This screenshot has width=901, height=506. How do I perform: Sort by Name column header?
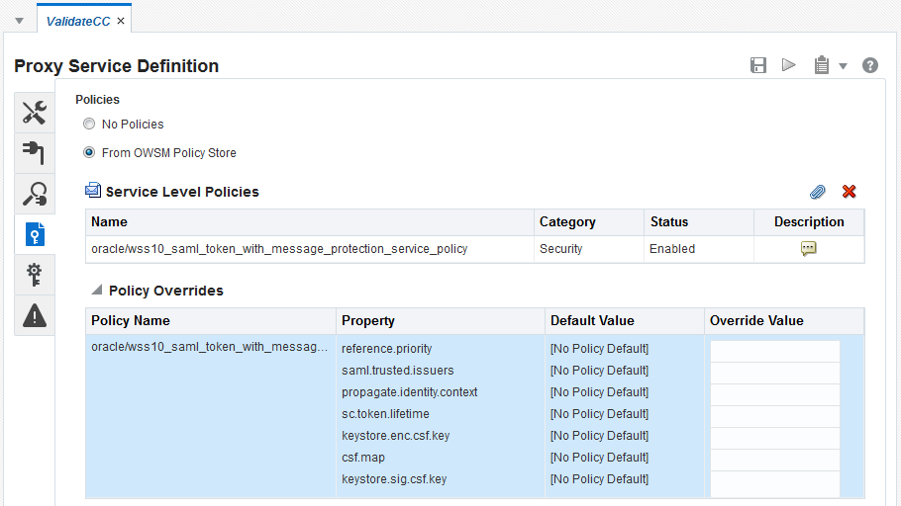click(310, 222)
